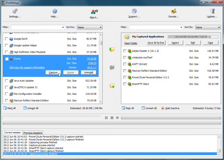224x160 pixels.
Task: Check the High-Definition Video Playback checkbox
Action: (x=7, y=52)
